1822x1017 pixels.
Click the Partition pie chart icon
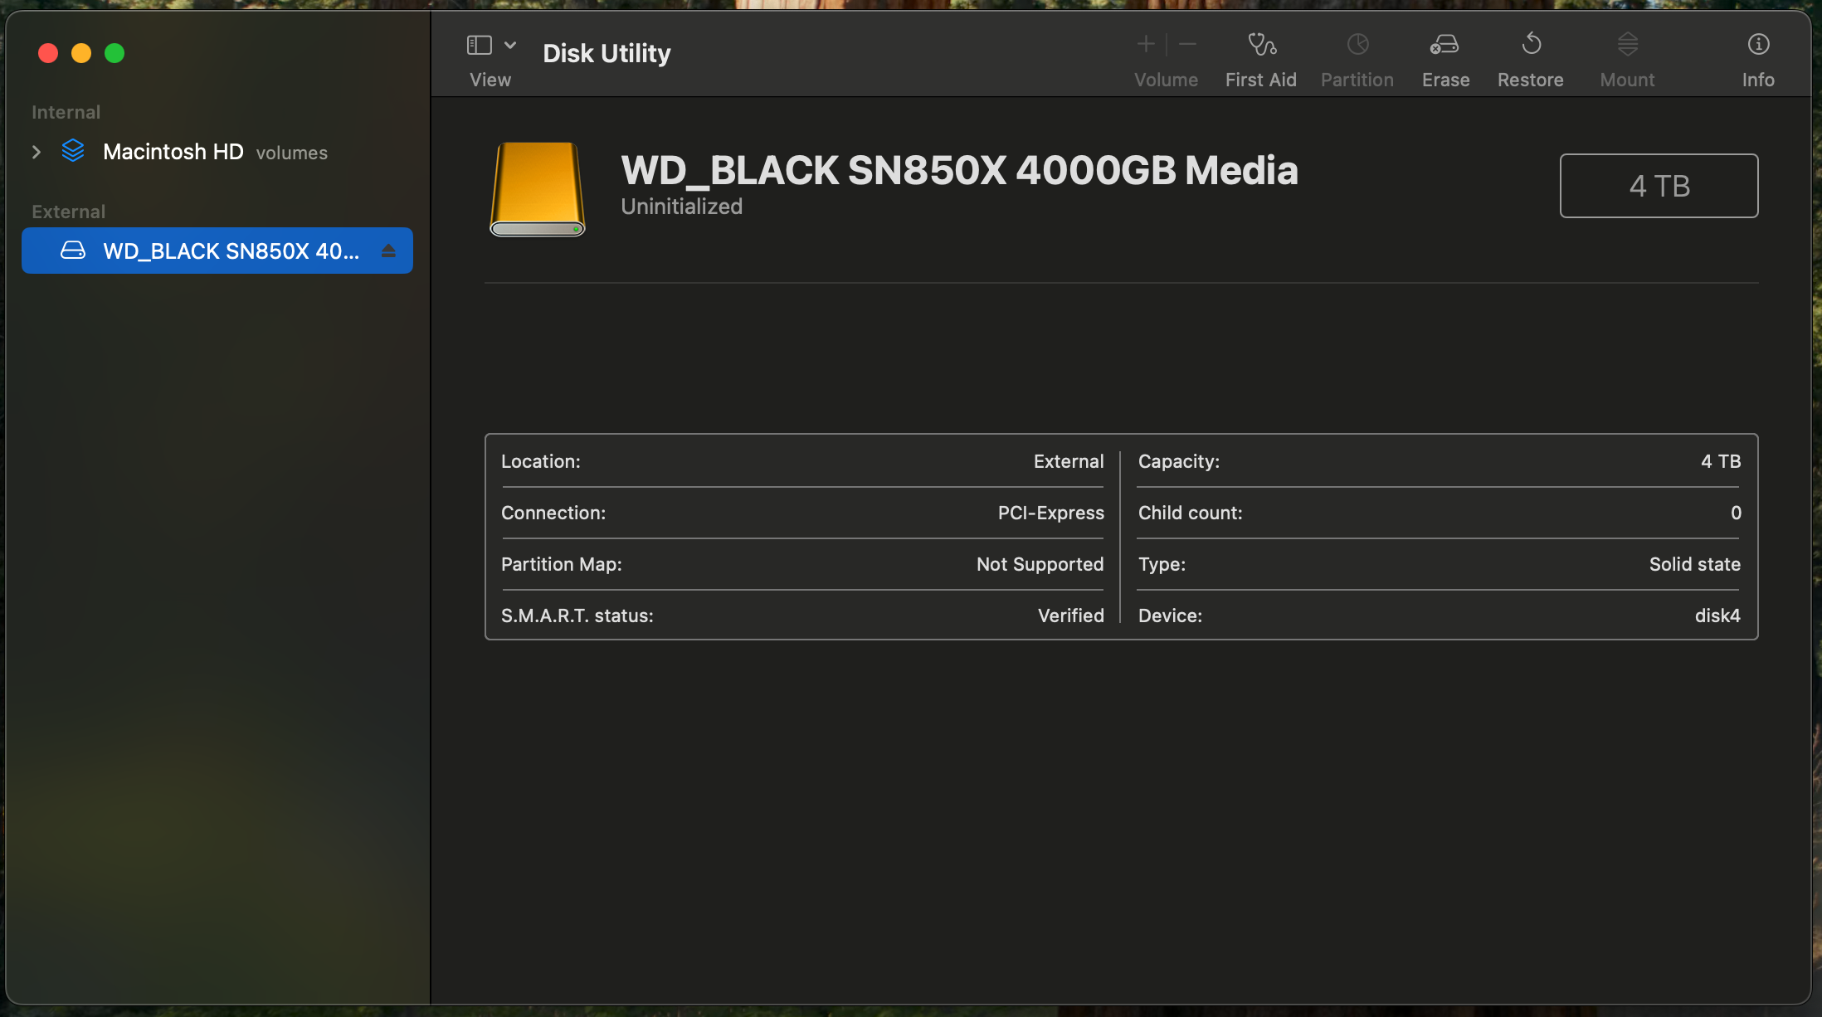(x=1357, y=45)
